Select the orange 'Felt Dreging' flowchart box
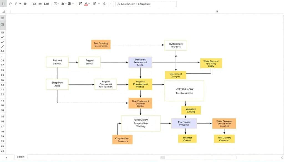The width and height of the screenshot is (284, 162). pyautogui.click(x=101, y=45)
